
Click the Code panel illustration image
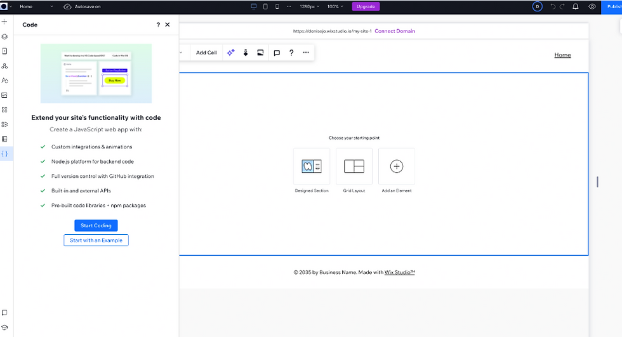click(x=96, y=74)
